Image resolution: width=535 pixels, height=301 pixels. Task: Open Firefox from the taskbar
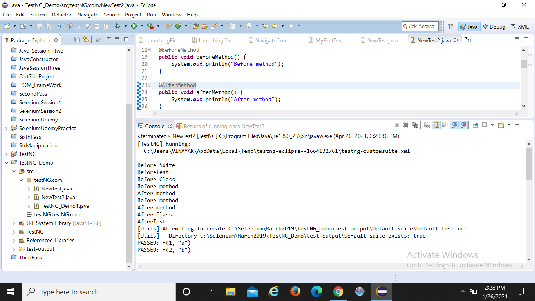pyautogui.click(x=295, y=292)
